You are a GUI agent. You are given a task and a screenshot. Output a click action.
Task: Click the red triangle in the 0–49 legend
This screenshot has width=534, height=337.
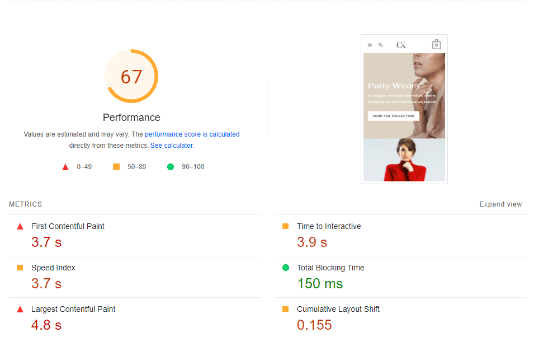(x=65, y=166)
